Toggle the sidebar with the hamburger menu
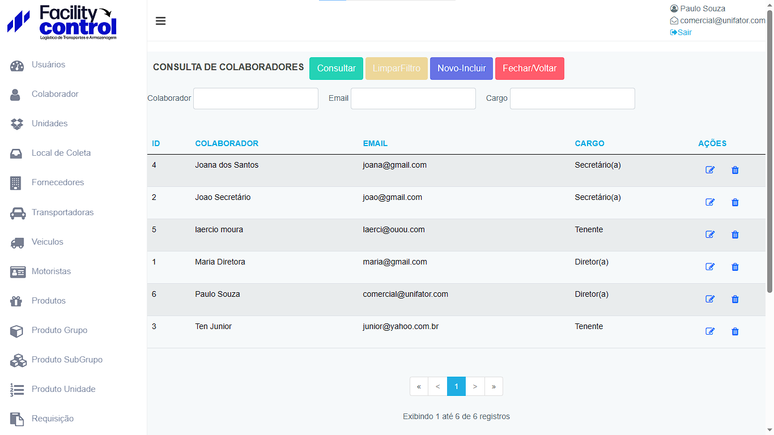This screenshot has height=435, width=774. 160,21
